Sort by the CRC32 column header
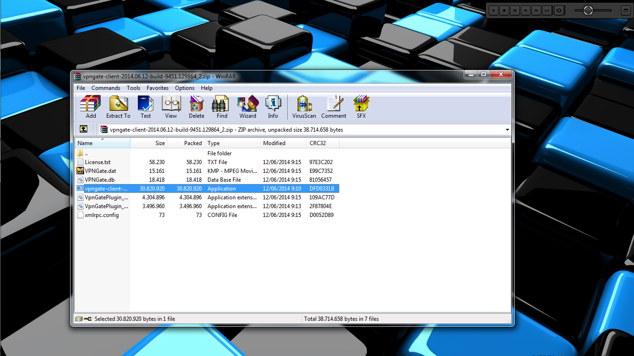 tap(323, 143)
